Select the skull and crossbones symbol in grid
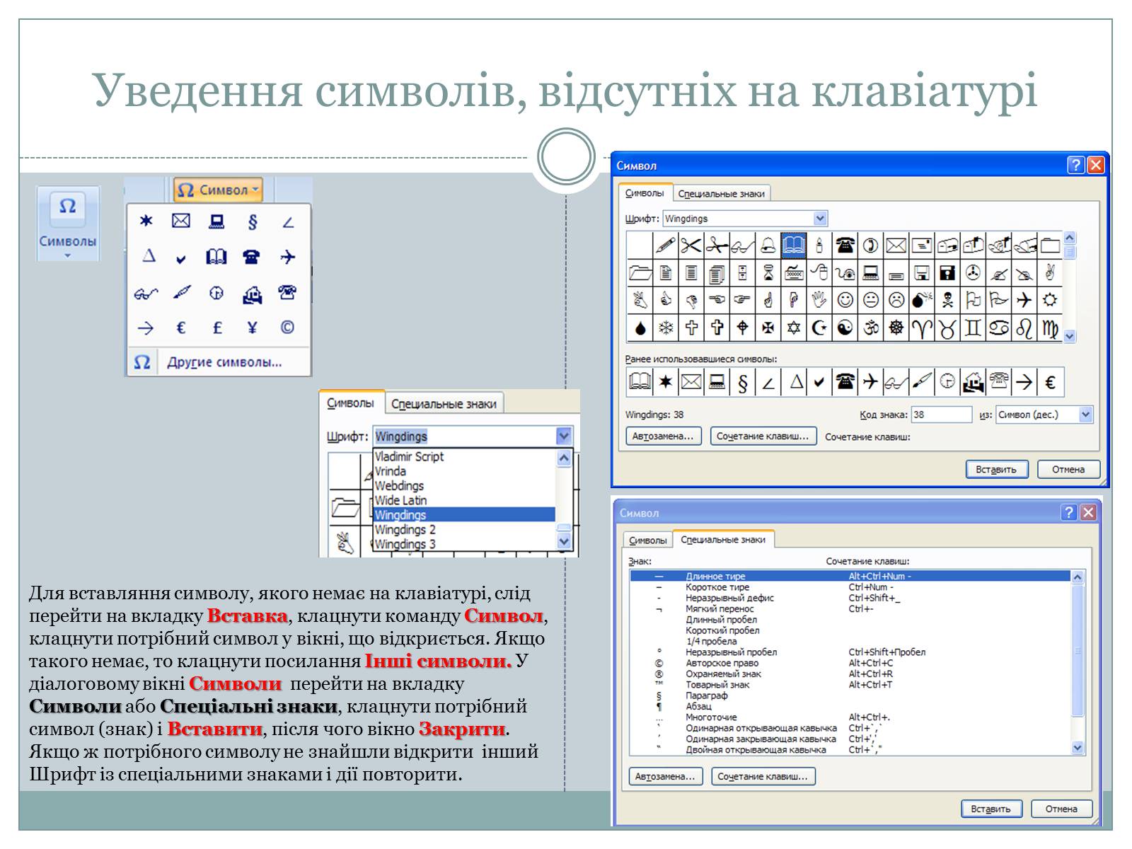This screenshot has height=849, width=1132. tap(947, 300)
